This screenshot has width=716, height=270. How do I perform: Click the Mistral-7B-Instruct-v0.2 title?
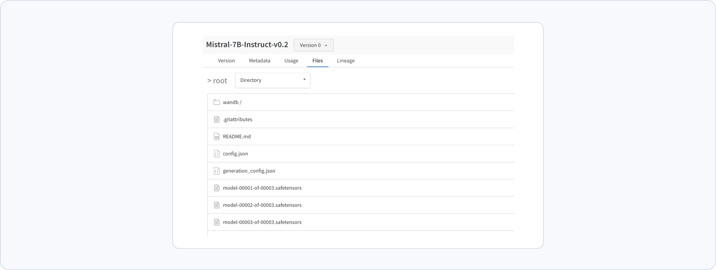pos(247,45)
